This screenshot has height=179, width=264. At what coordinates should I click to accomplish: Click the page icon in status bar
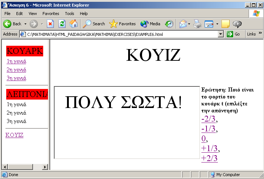point(4,175)
